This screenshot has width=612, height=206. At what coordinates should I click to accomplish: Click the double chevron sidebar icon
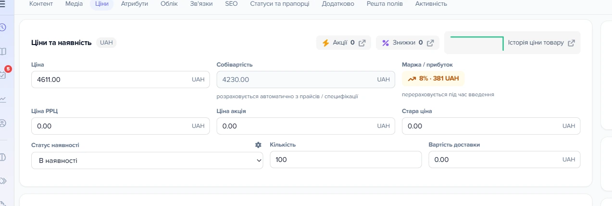tap(2, 181)
